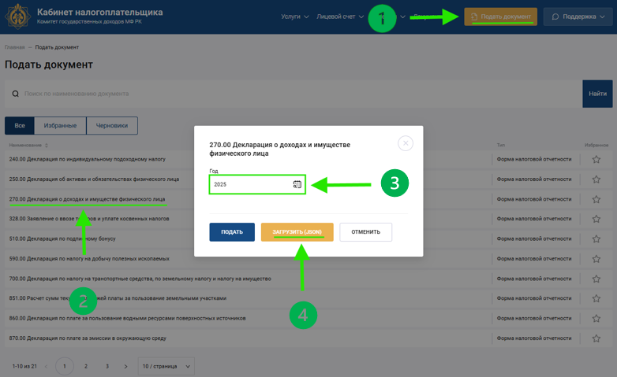Image resolution: width=617 pixels, height=377 pixels.
Task: Expand the Услуги dropdown menu
Action: click(x=295, y=17)
